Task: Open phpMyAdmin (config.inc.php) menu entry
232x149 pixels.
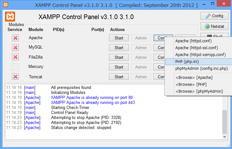Action: tap(198, 69)
